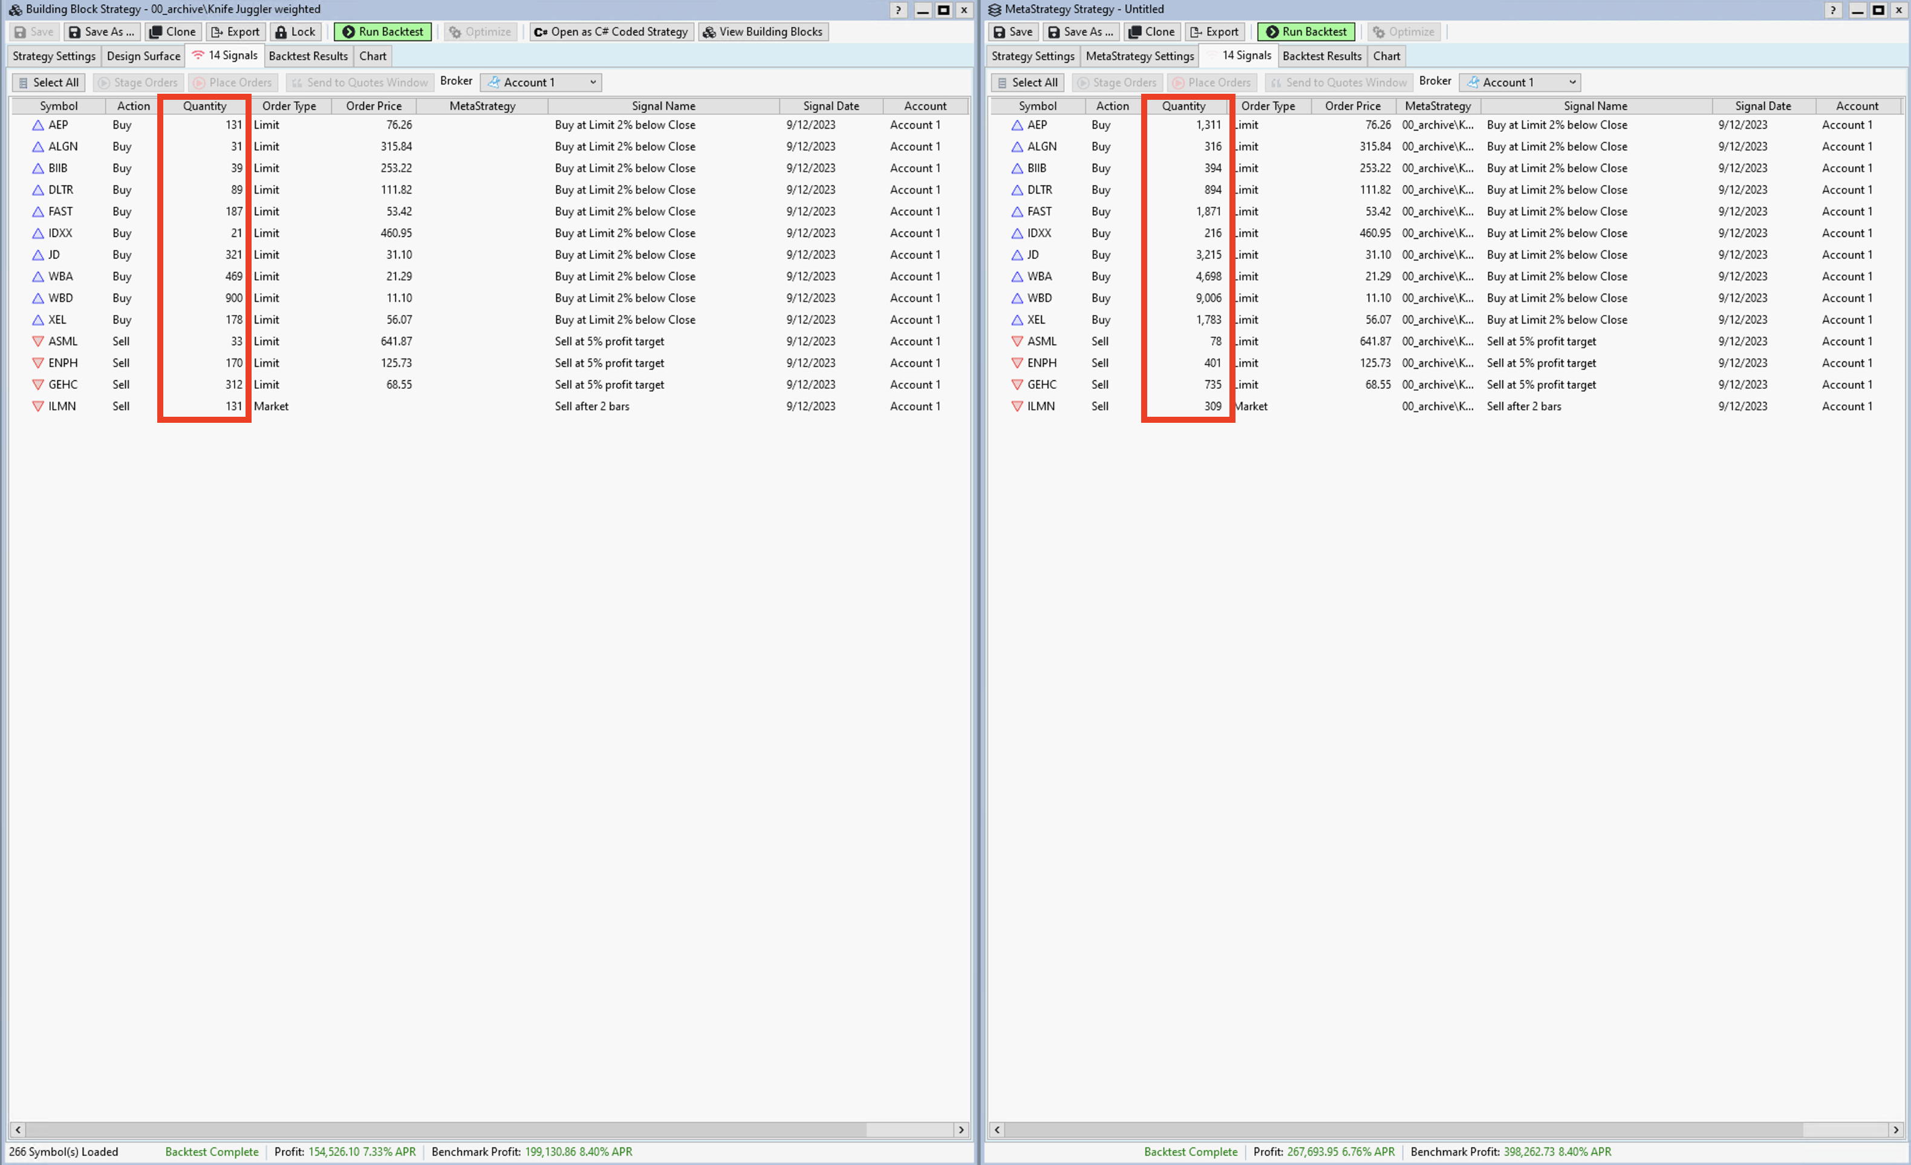Click ENPH sell triangle icon in MetaStrategy window
The height and width of the screenshot is (1165, 1911).
click(1017, 363)
